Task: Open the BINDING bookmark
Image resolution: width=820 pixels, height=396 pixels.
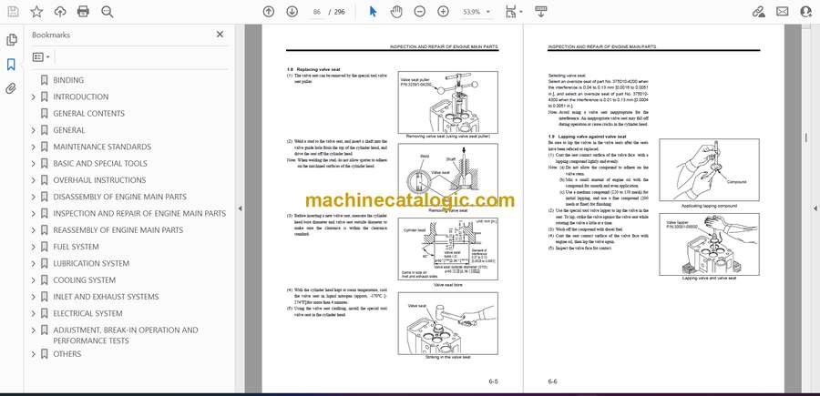Action: coord(68,80)
